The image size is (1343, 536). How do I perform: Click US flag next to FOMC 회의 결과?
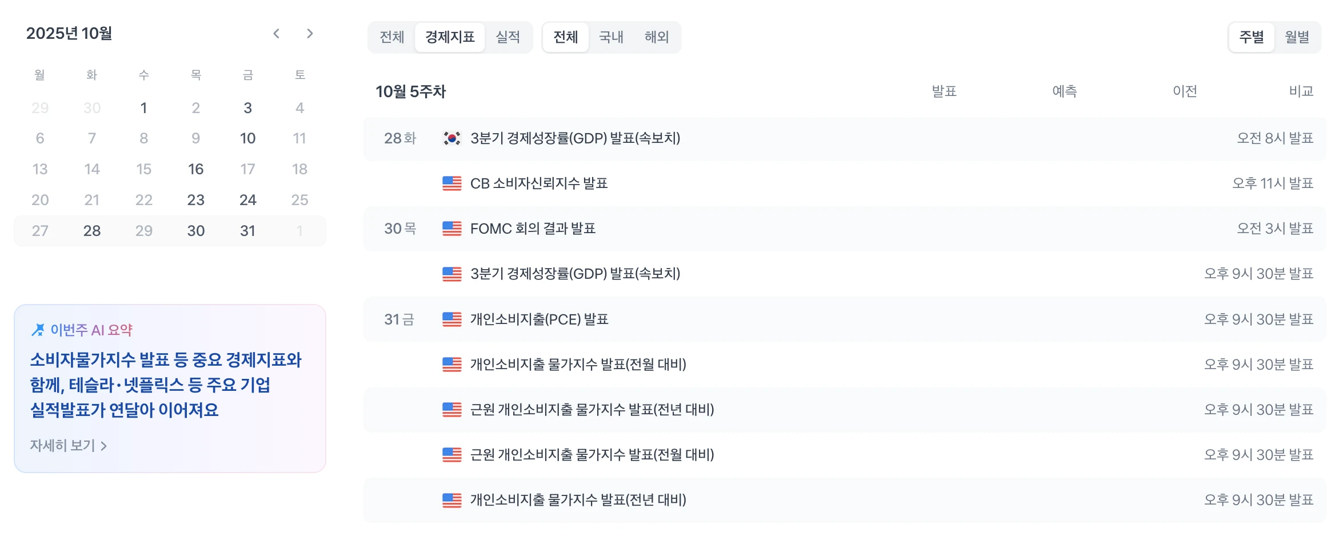pyautogui.click(x=451, y=229)
